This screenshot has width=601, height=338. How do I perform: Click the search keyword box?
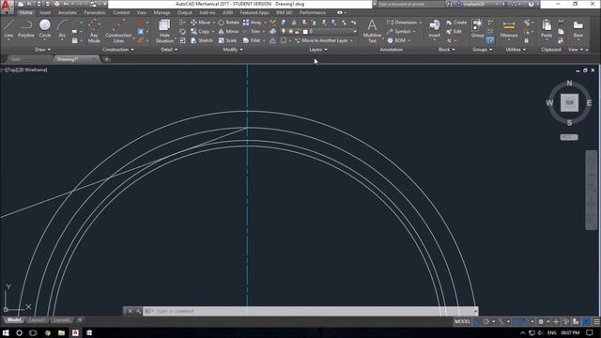click(x=410, y=4)
